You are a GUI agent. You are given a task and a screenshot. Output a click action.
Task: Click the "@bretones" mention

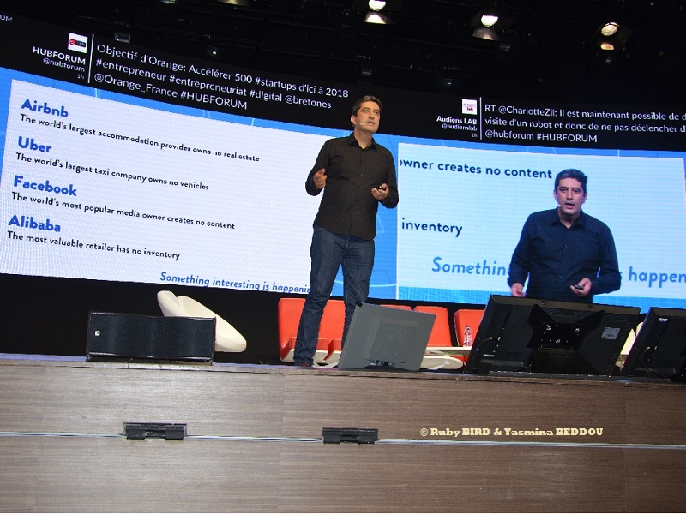(x=308, y=102)
